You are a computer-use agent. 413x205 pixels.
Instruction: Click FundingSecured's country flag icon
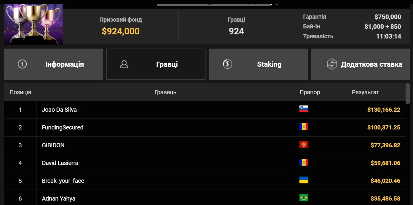pyautogui.click(x=304, y=127)
